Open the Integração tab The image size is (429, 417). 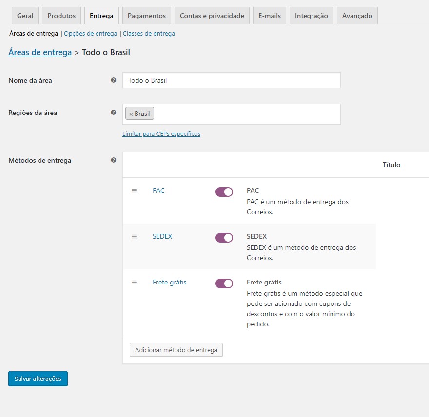312,16
